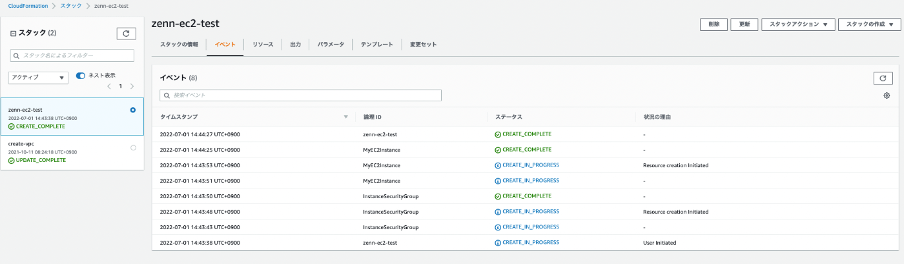Image resolution: width=904 pixels, height=264 pixels.
Task: Go to previous stack list page
Action: (109, 86)
